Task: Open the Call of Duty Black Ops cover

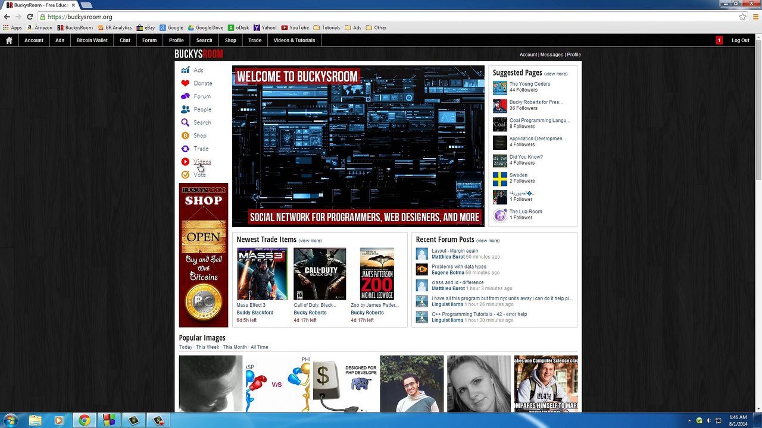Action: (320, 274)
